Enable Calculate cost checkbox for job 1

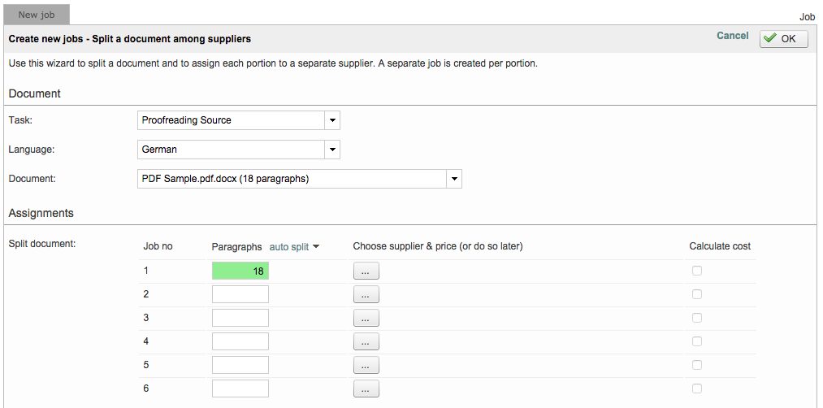[x=696, y=271]
